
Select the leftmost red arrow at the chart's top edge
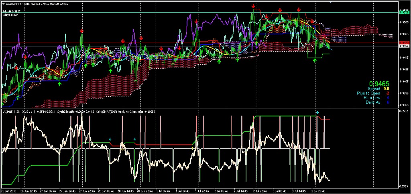(x=253, y=6)
